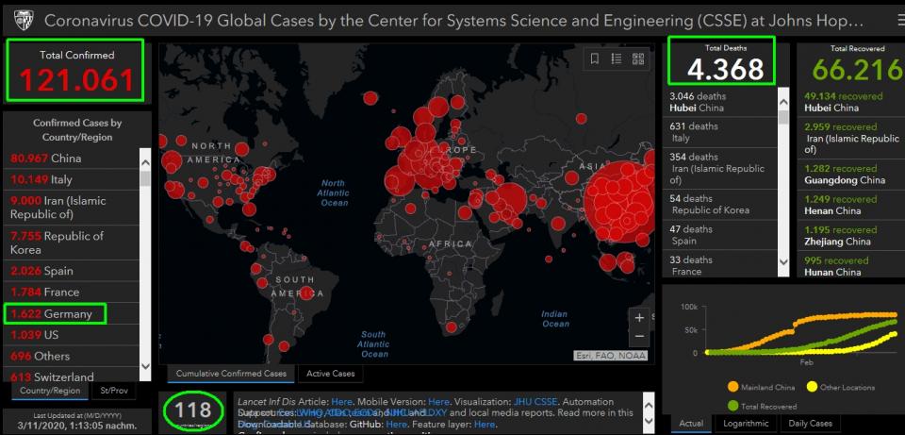Switch to the Logarithmic chart tab
The height and width of the screenshot is (435, 905).
tap(745, 424)
